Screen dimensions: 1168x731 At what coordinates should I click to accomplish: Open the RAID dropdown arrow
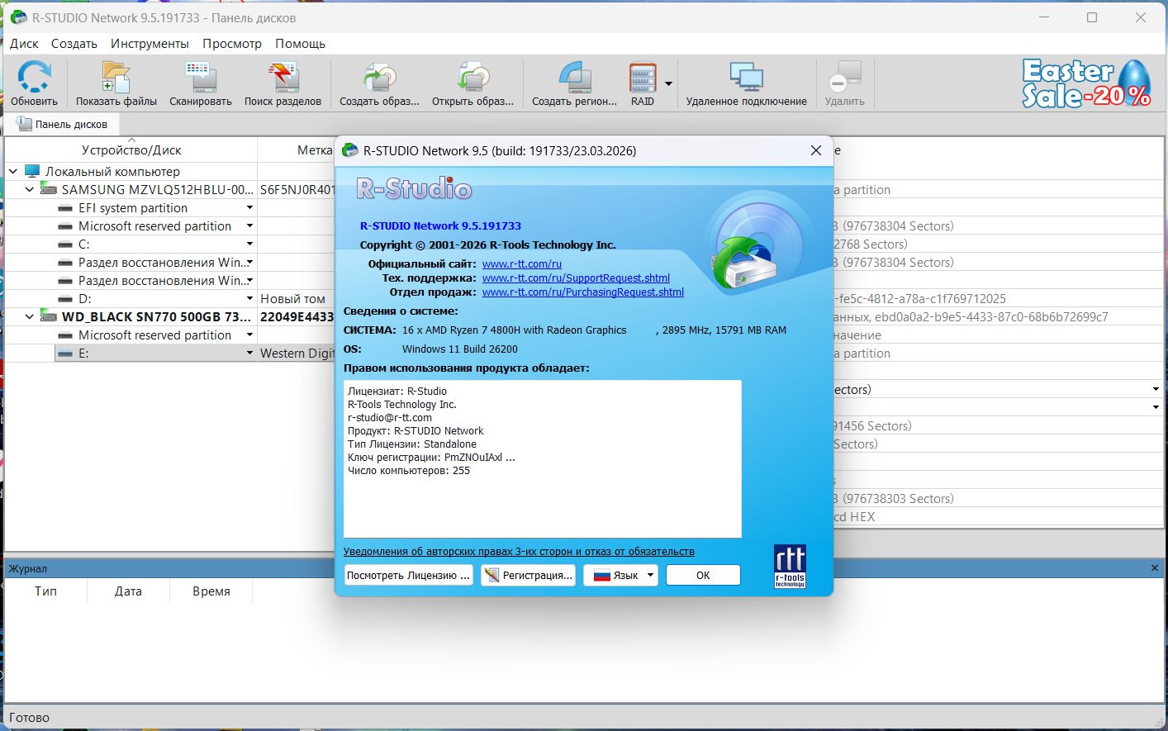coord(668,83)
